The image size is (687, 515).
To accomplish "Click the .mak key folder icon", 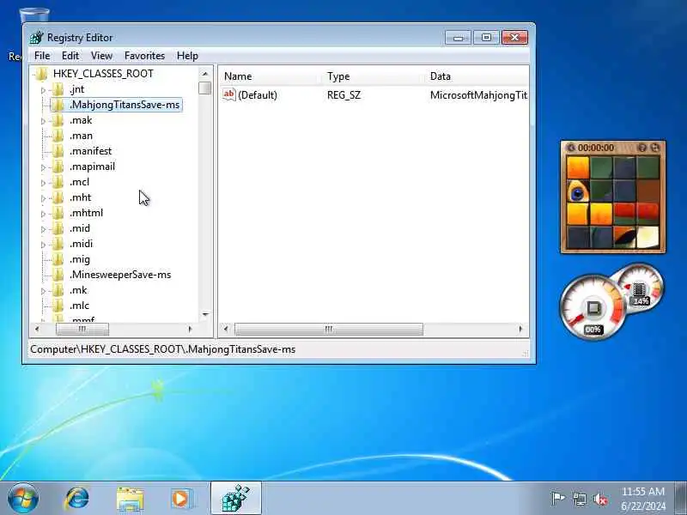I will coord(58,120).
